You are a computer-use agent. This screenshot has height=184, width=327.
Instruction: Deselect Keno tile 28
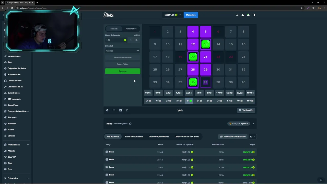[193, 70]
